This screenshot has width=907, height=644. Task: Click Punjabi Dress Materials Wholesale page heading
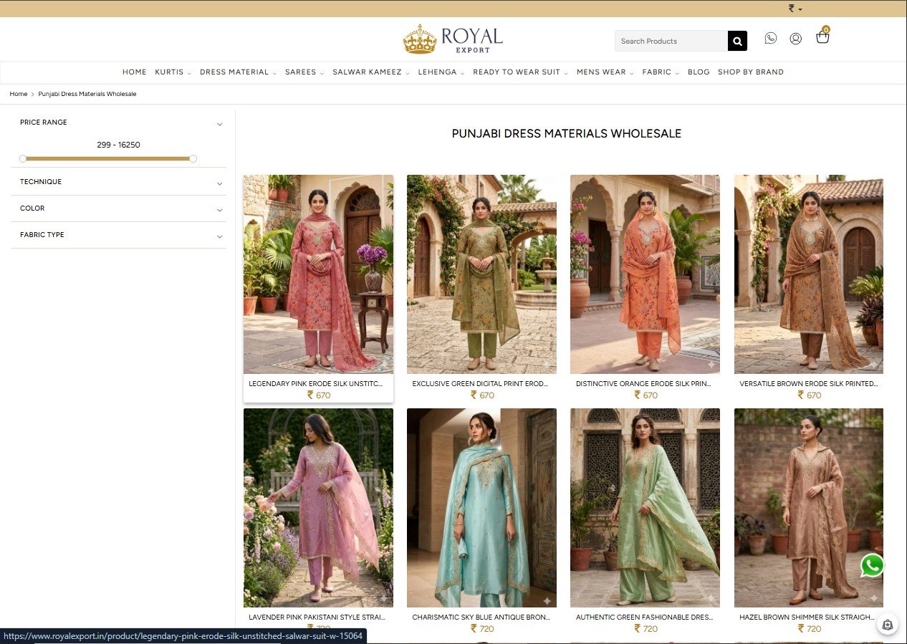566,134
